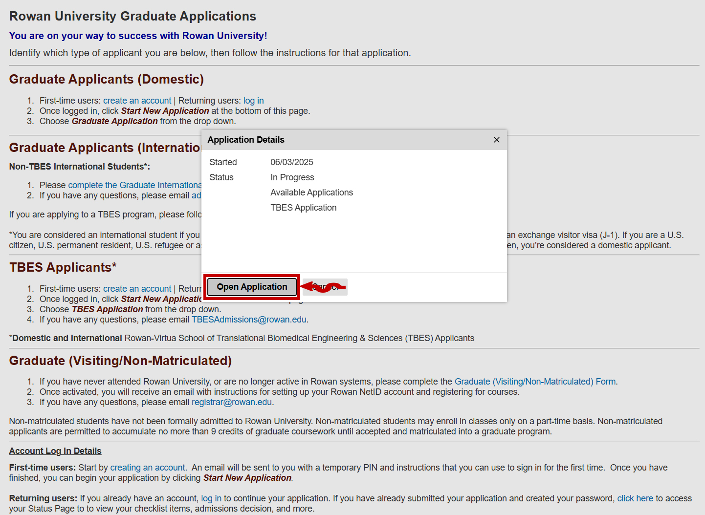Screen dimensions: 705x515
Task: Select the started date 06/03/2025
Action: click(x=292, y=162)
